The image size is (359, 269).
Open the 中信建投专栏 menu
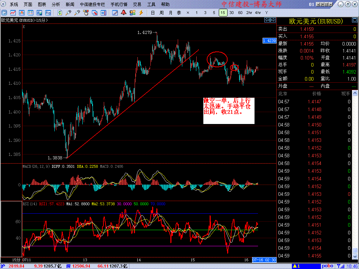point(93,4)
